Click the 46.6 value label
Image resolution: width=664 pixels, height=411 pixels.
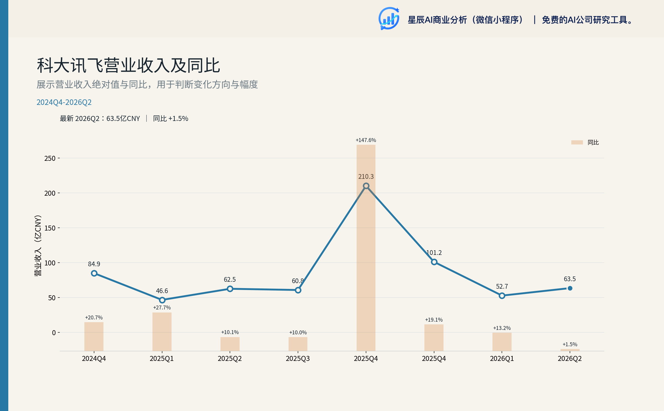click(x=162, y=291)
